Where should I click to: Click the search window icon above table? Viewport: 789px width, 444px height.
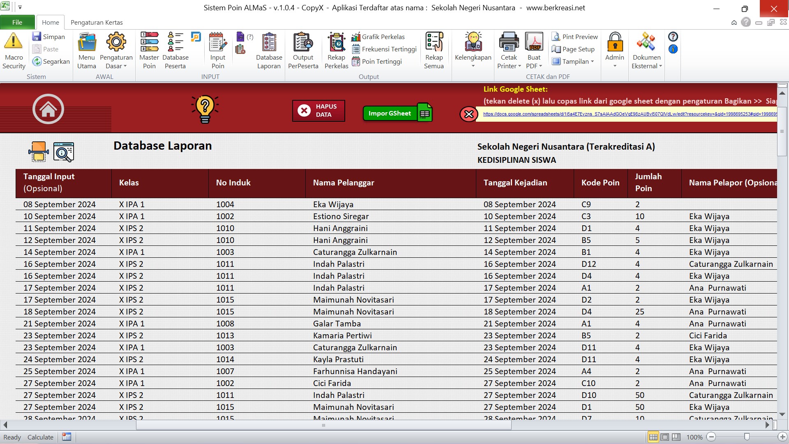tap(64, 152)
